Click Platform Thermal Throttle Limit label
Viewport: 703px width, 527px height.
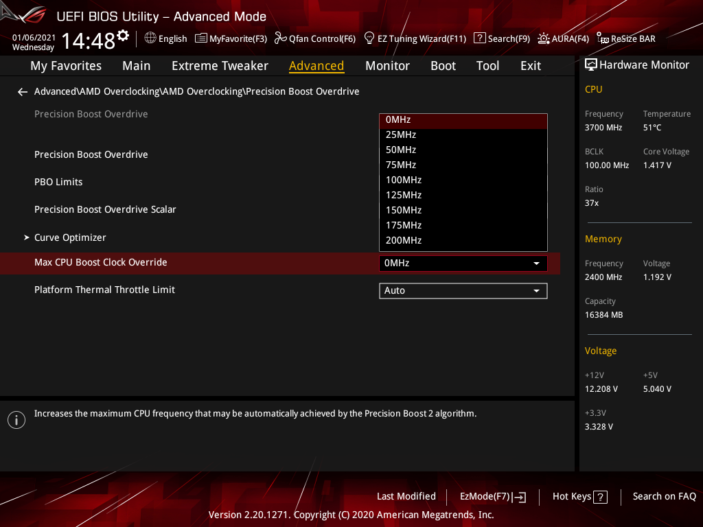[104, 290]
